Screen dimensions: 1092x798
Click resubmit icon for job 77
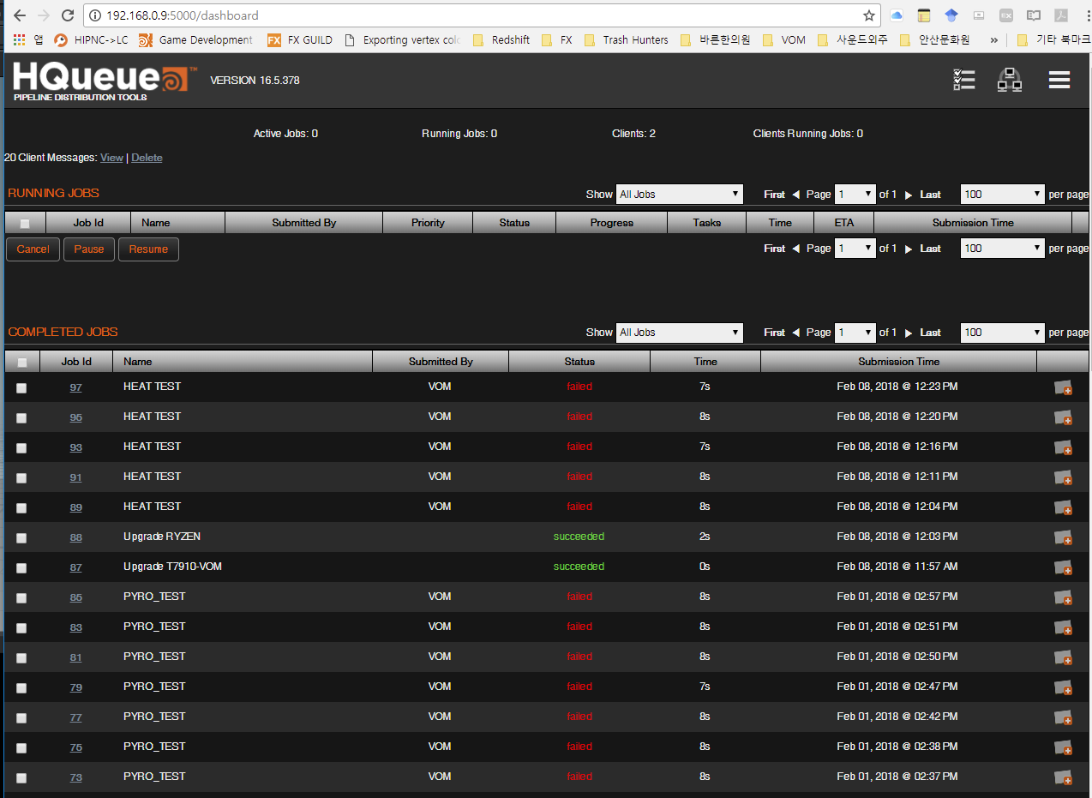point(1063,718)
